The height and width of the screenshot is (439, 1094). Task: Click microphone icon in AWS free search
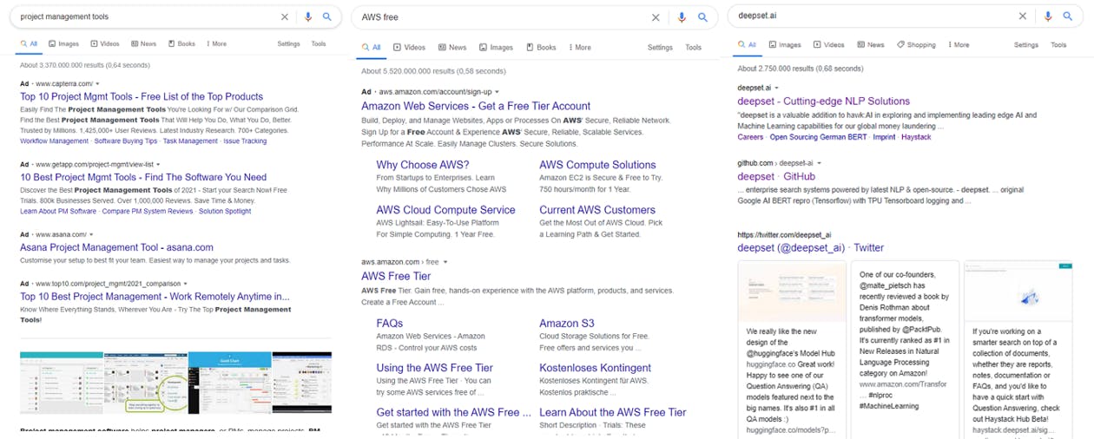(x=682, y=17)
